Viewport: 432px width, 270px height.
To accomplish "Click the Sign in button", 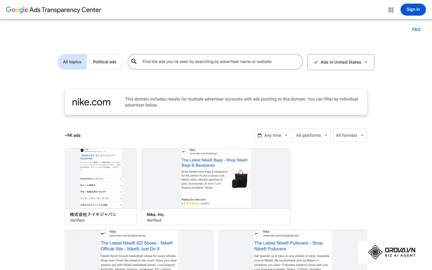I will click(x=413, y=9).
